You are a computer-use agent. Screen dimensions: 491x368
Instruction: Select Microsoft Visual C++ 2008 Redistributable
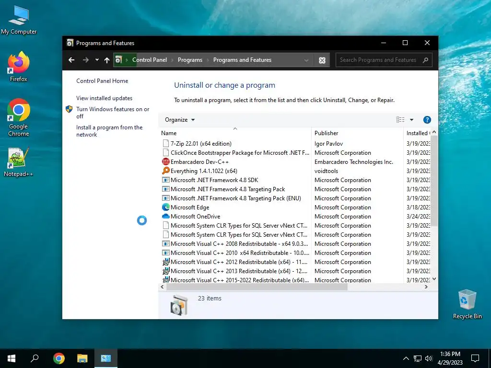tap(239, 243)
